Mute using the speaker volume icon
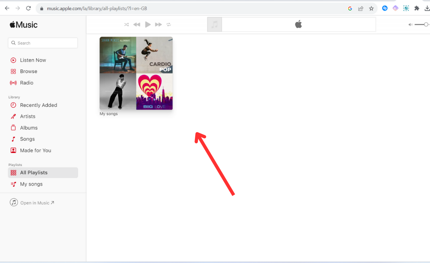This screenshot has width=430, height=263. 410,25
